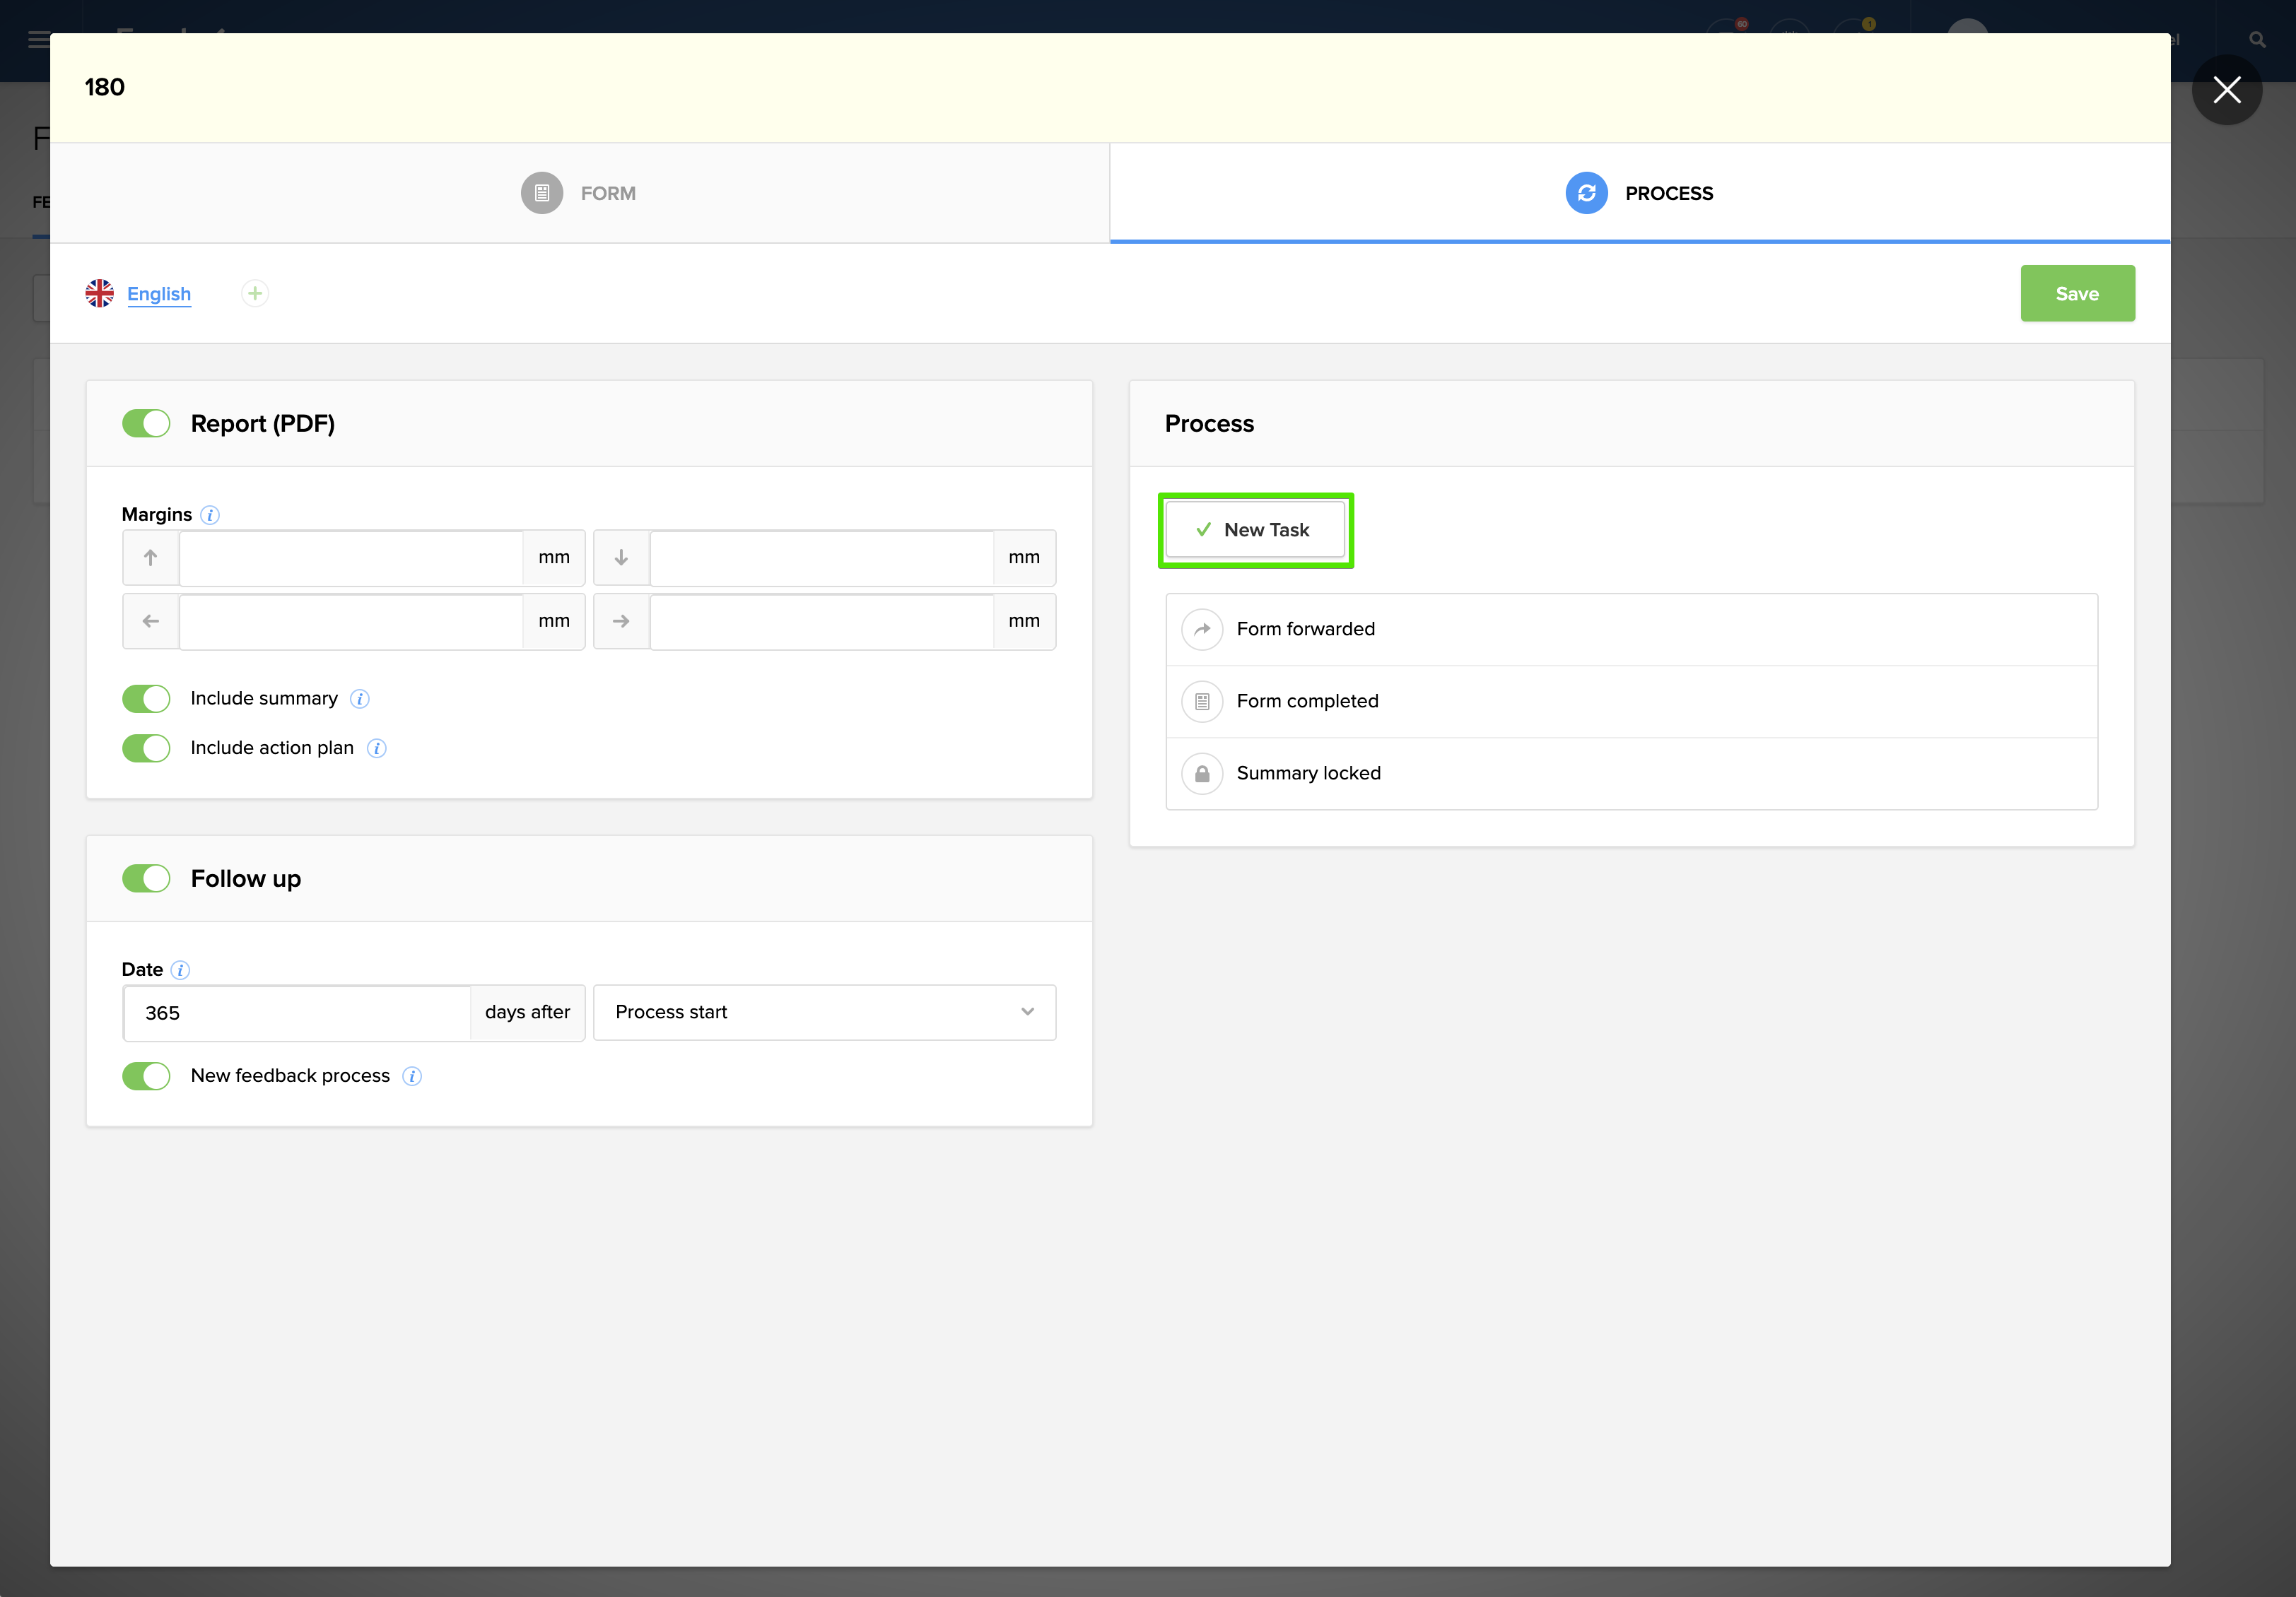The width and height of the screenshot is (2296, 1597).
Task: Select the PROCESS tab
Action: click(x=1640, y=193)
